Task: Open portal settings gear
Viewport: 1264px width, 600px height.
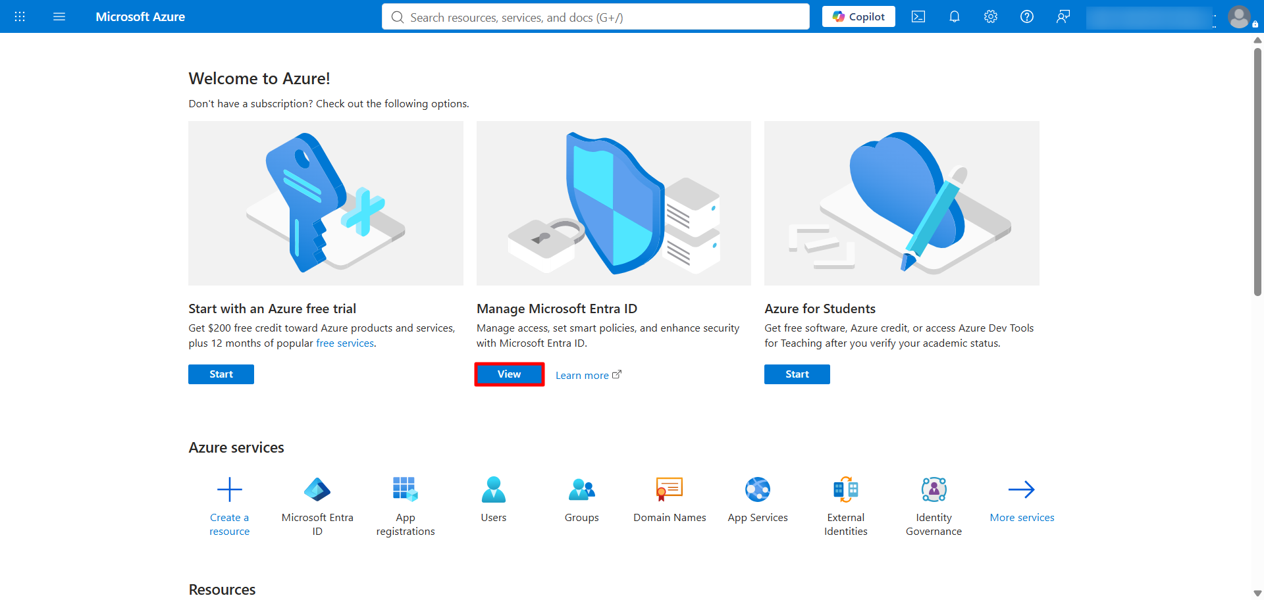Action: point(991,16)
